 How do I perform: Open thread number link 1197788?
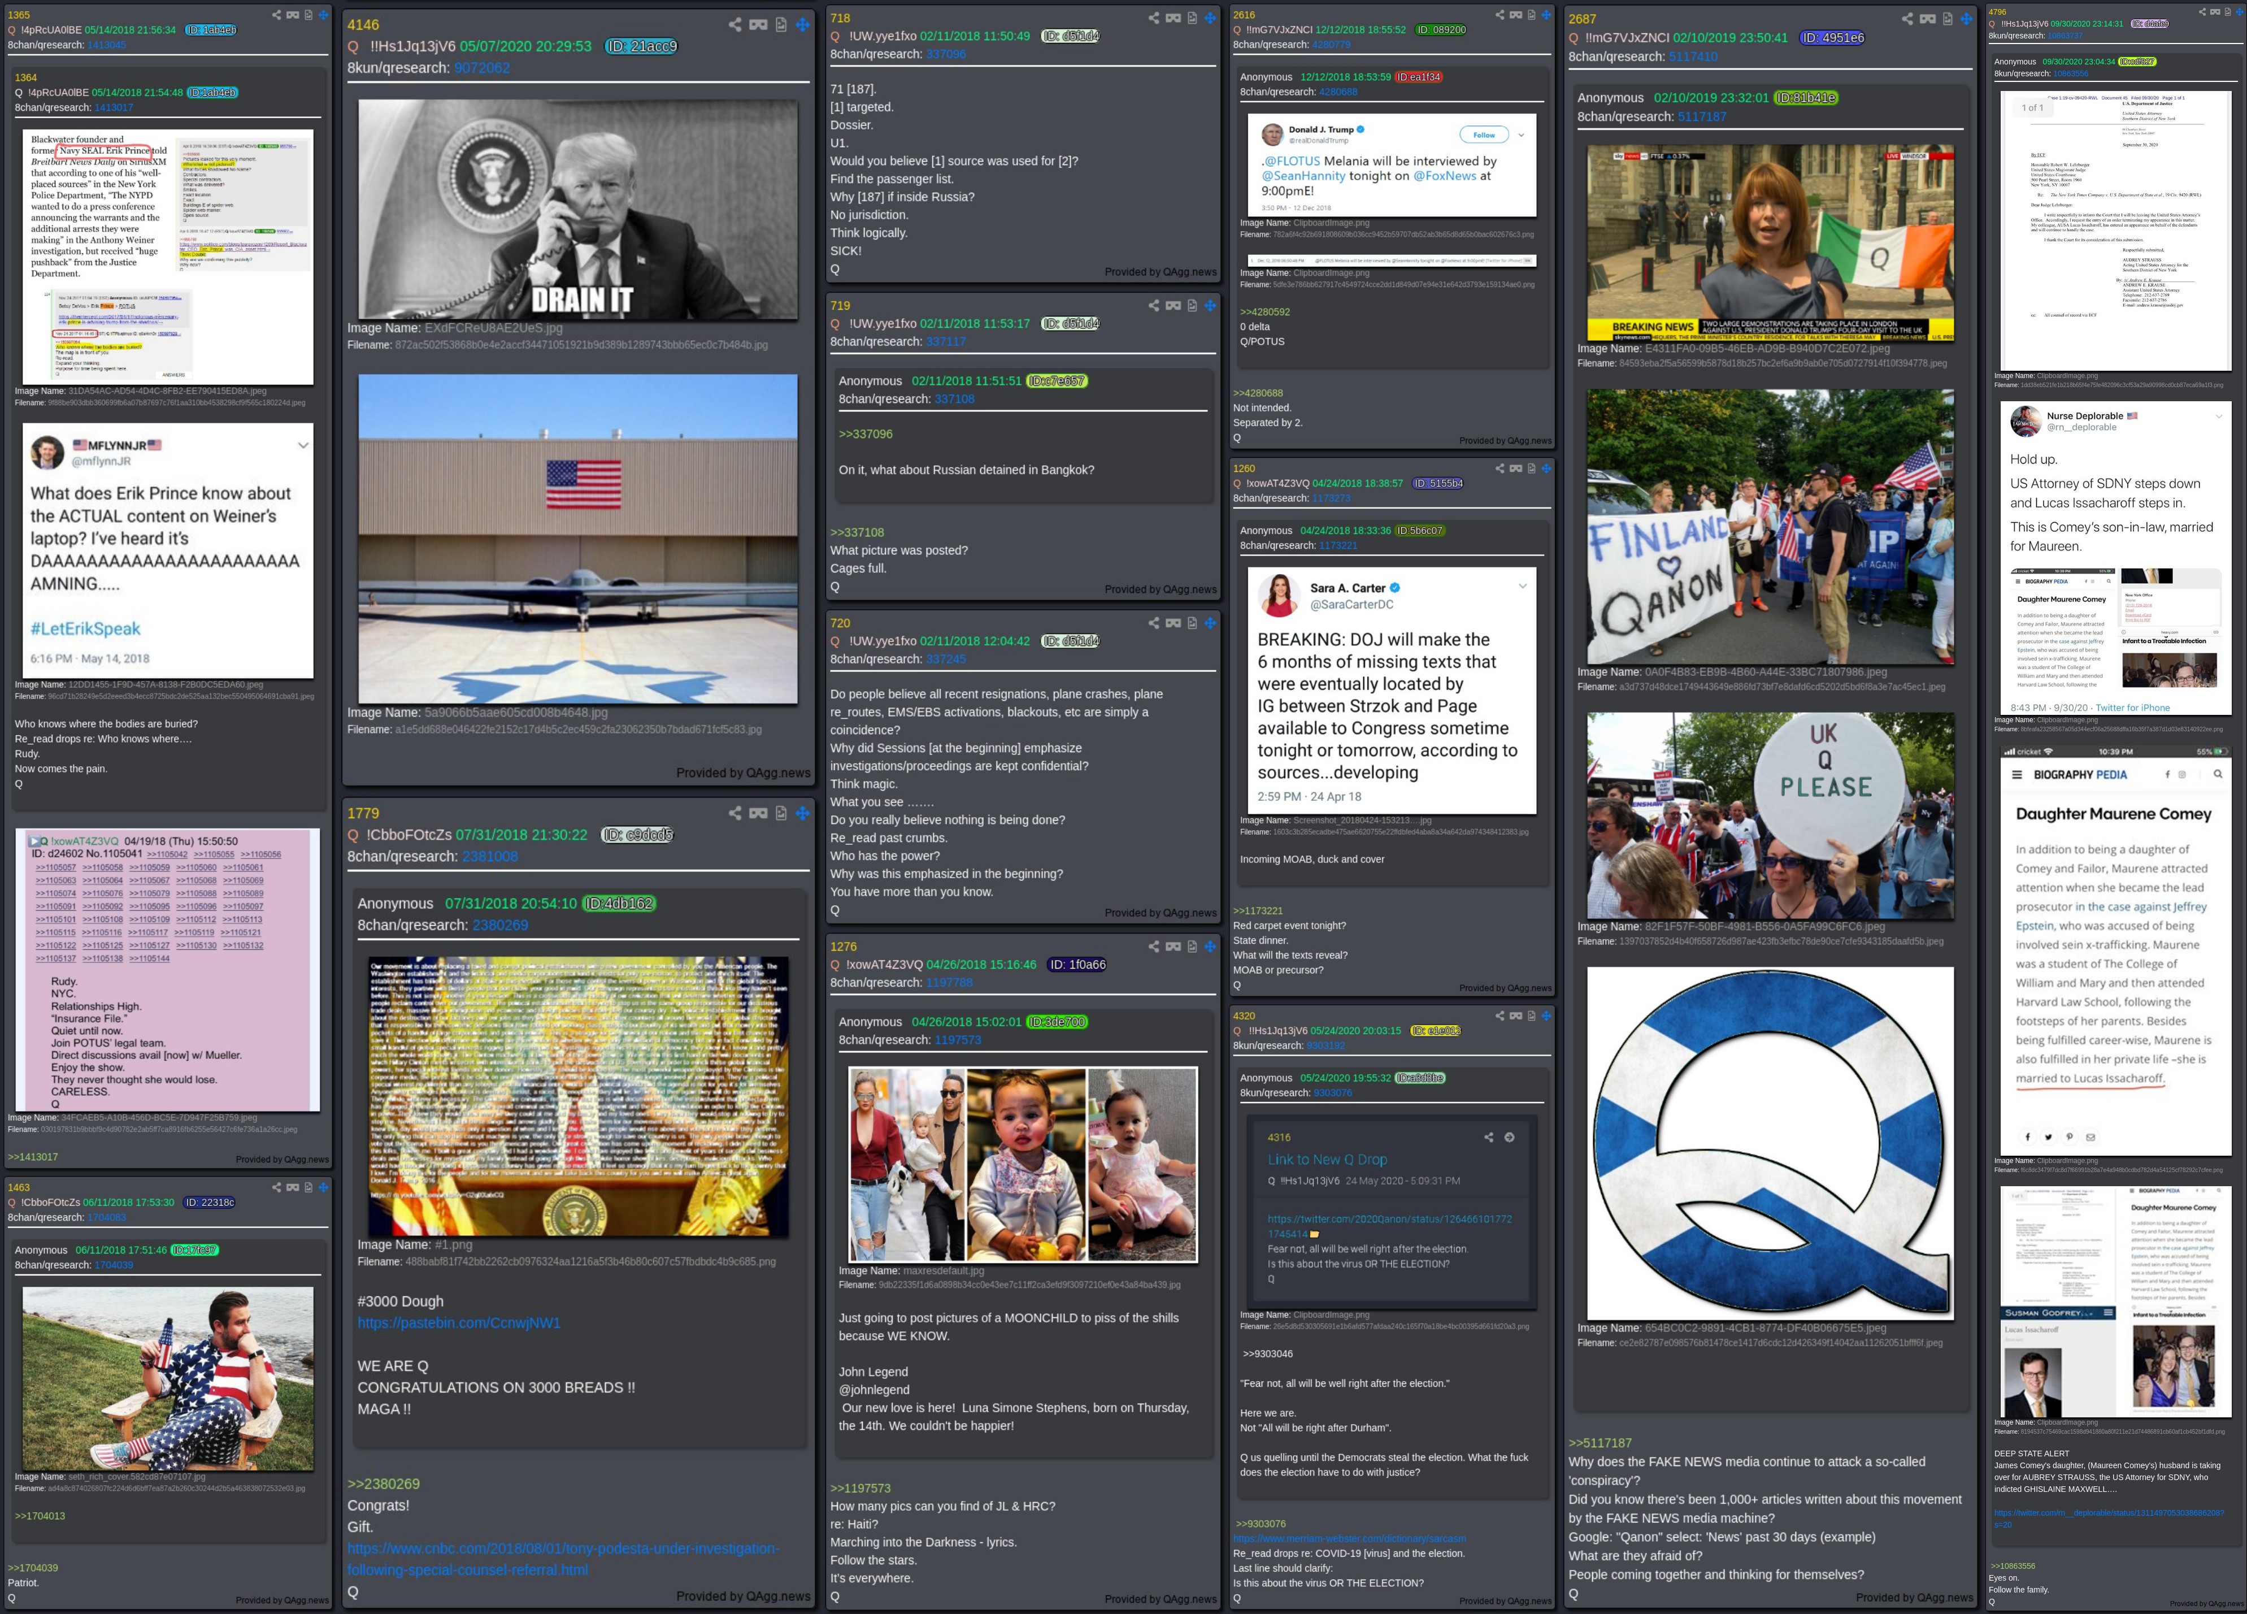click(x=949, y=983)
